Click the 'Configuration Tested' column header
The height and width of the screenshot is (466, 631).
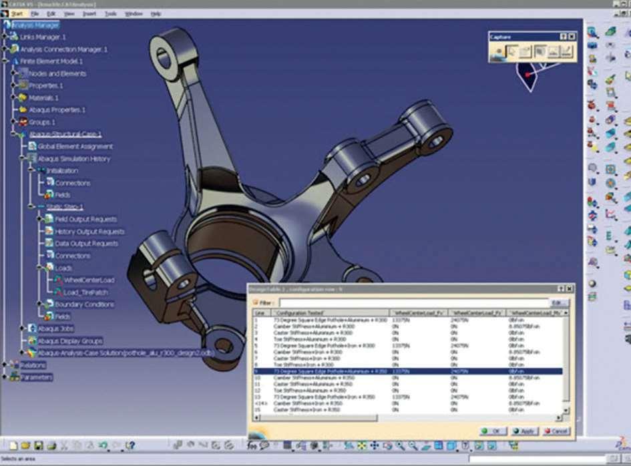click(x=330, y=312)
